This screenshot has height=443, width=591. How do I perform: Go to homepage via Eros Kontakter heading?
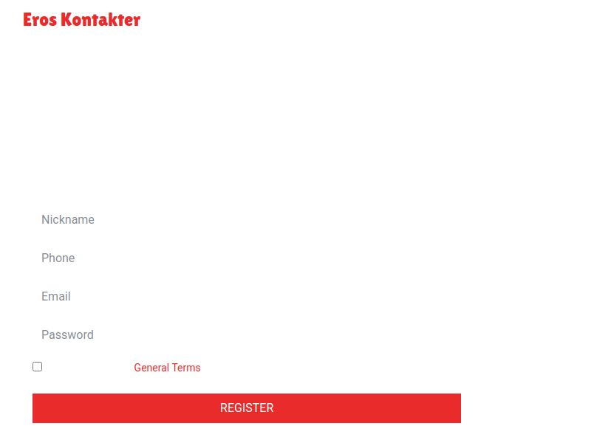(x=81, y=20)
